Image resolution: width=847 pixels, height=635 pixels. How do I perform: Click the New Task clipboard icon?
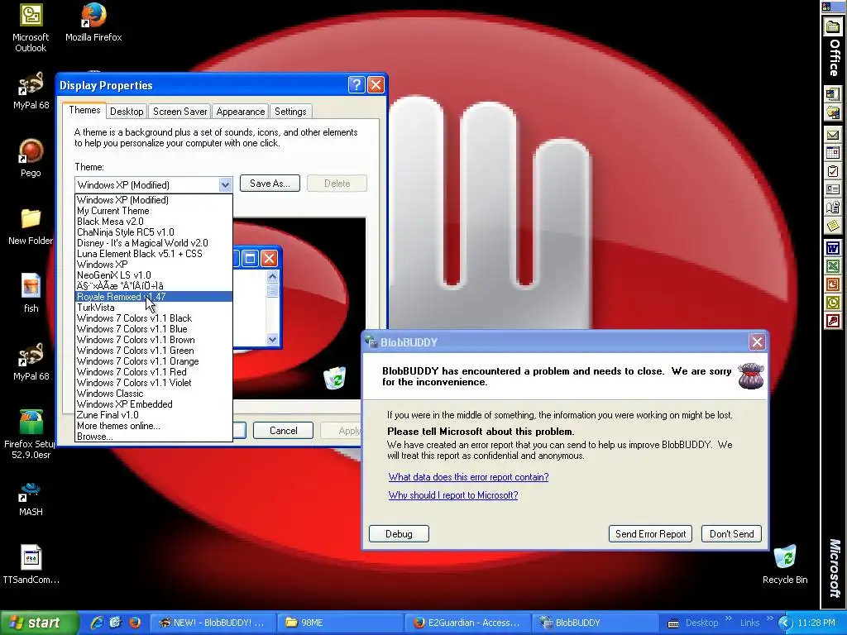point(833,172)
